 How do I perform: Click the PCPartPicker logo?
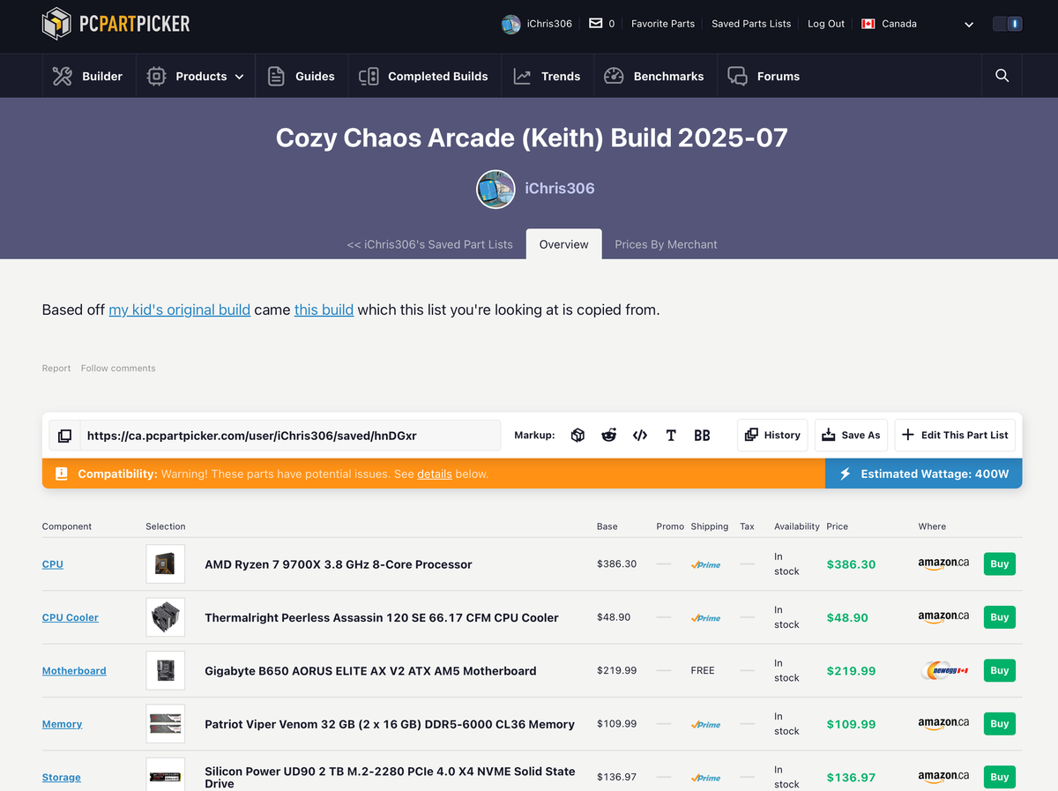[x=115, y=24]
